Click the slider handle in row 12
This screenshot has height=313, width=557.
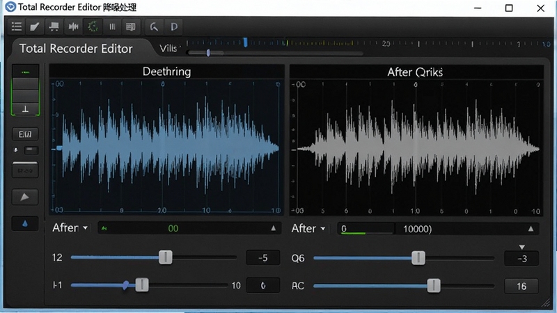click(x=166, y=257)
